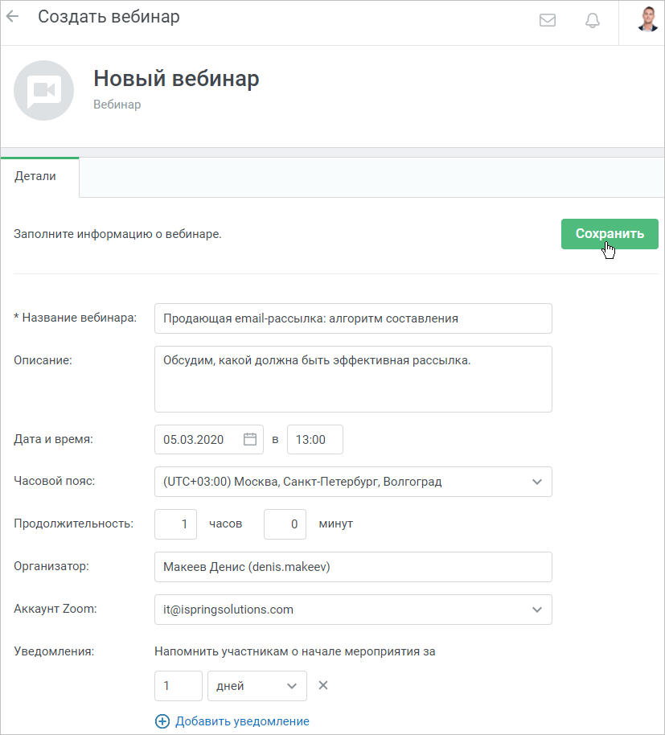This screenshot has width=665, height=735.
Task: Click the duration minutes field
Action: [285, 524]
